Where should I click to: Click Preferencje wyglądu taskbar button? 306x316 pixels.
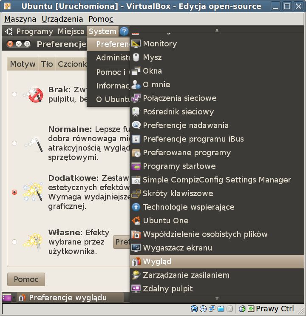[70, 298]
